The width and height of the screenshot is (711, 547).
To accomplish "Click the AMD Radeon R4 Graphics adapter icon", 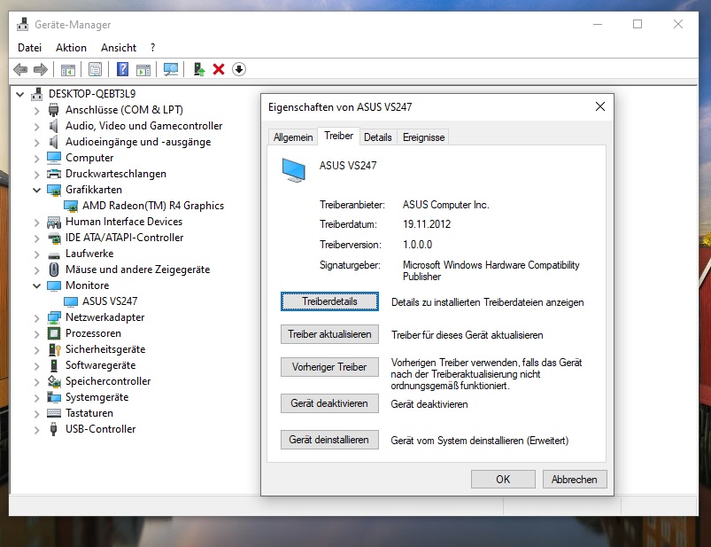I will (71, 206).
